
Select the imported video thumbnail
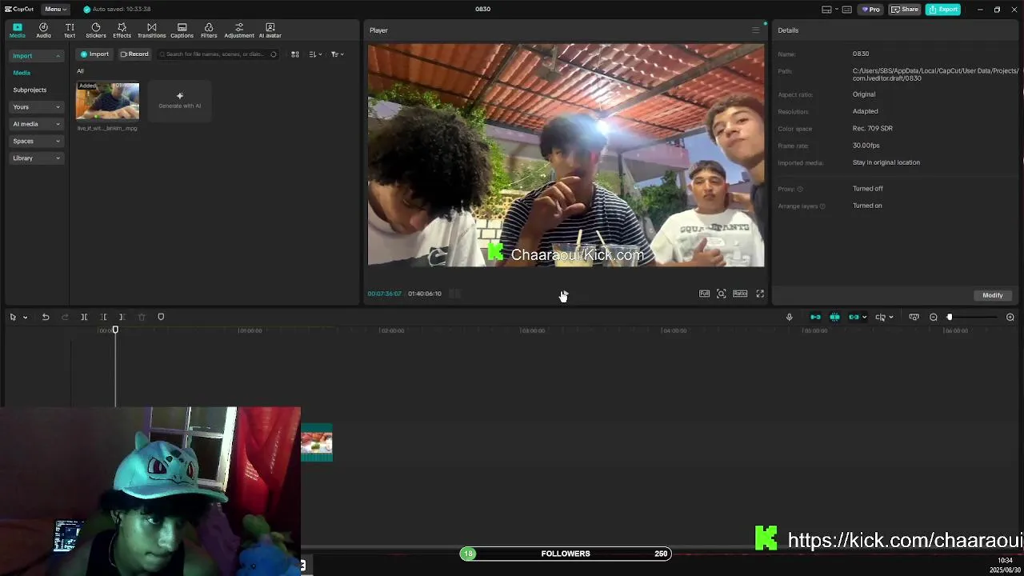pos(107,101)
